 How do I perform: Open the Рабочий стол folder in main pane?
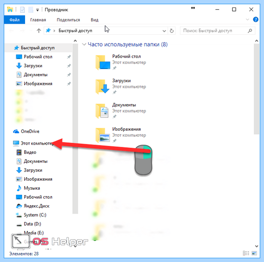pos(121,62)
